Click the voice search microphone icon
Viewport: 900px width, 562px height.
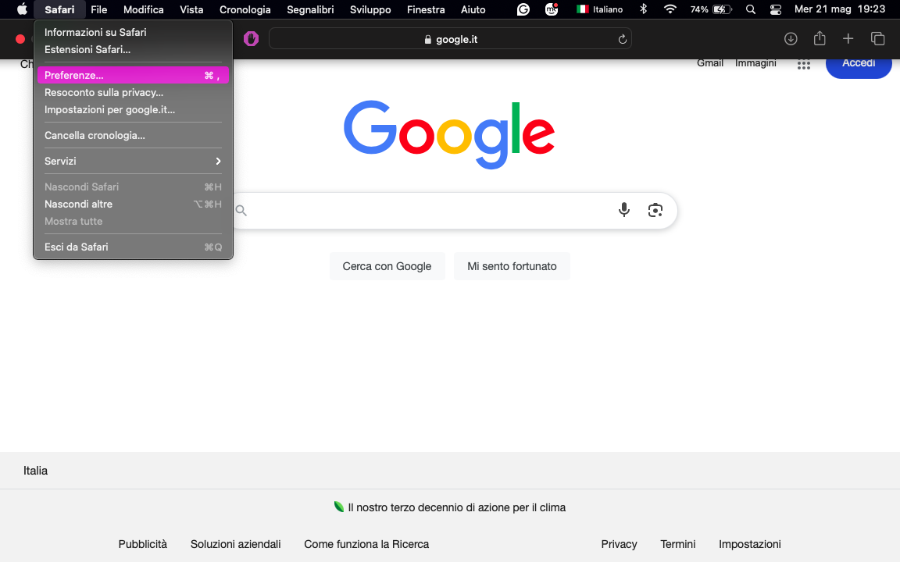(623, 210)
